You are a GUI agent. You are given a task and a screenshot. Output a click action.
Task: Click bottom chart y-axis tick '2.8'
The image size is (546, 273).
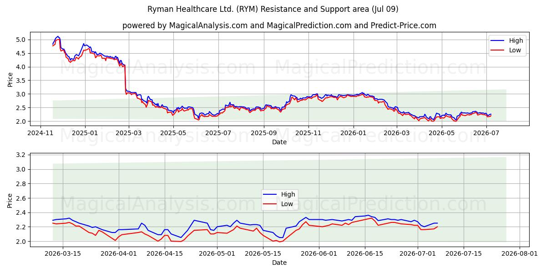[22, 184]
